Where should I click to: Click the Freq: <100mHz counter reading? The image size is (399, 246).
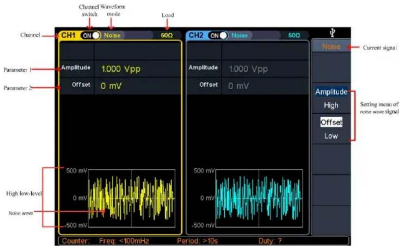tap(124, 241)
